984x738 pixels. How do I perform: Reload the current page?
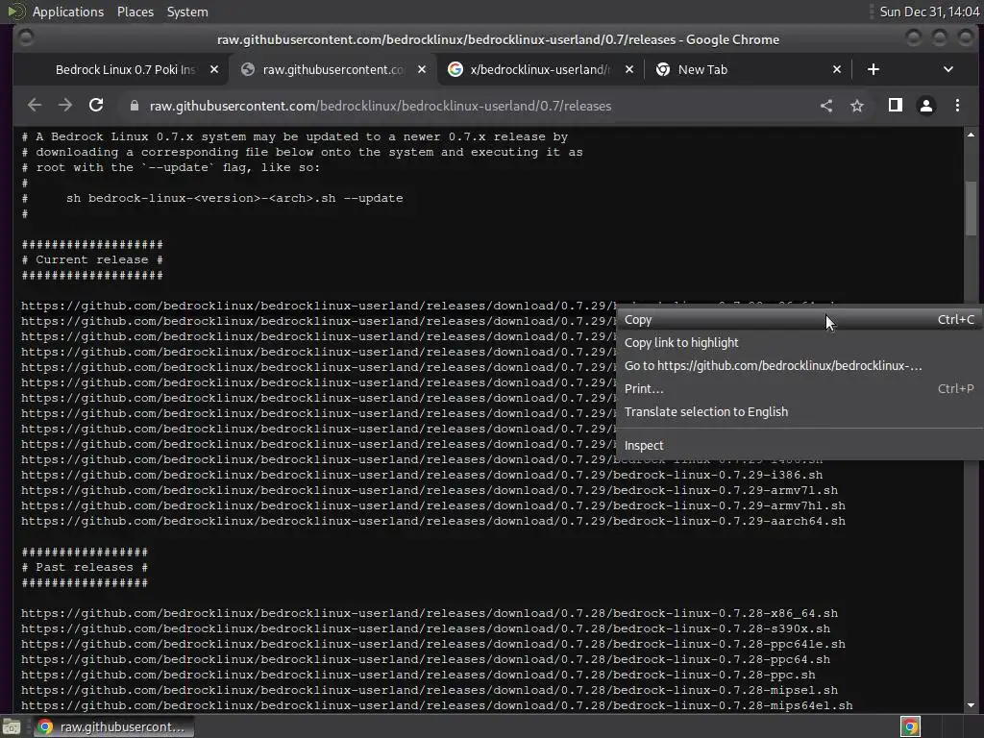(x=96, y=106)
